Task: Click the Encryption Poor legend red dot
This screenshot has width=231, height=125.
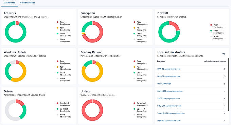Action: point(134,22)
